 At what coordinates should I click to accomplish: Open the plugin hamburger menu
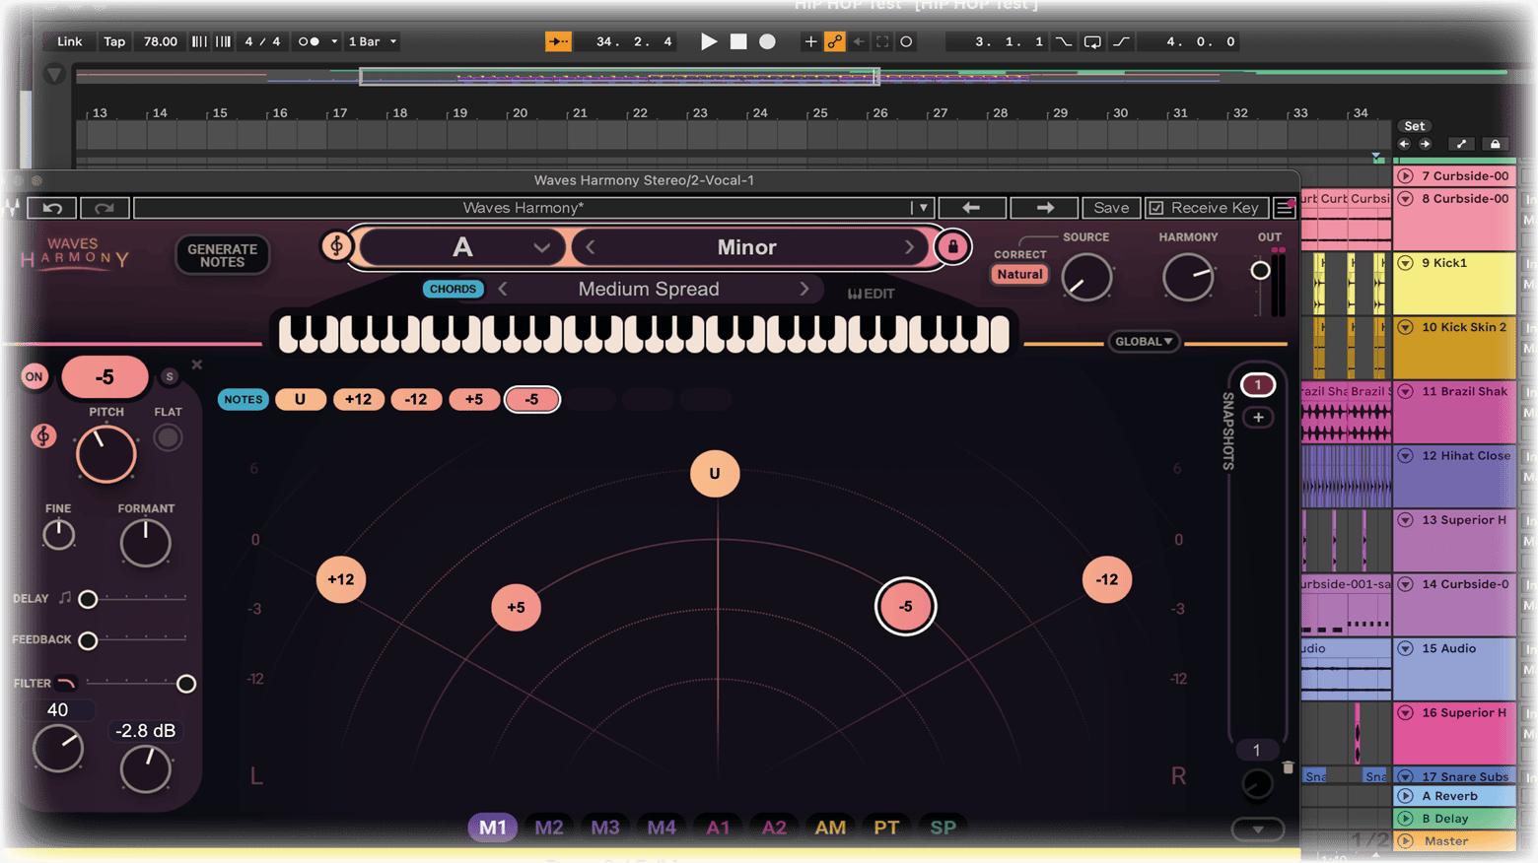click(x=1284, y=208)
